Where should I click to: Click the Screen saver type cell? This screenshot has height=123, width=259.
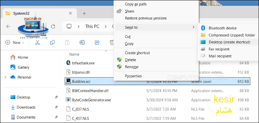click(201, 81)
